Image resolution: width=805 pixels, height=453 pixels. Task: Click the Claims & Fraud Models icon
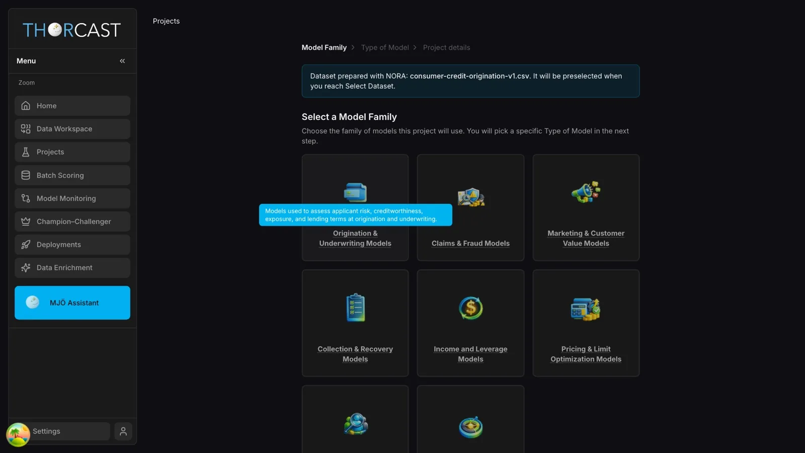click(x=471, y=197)
